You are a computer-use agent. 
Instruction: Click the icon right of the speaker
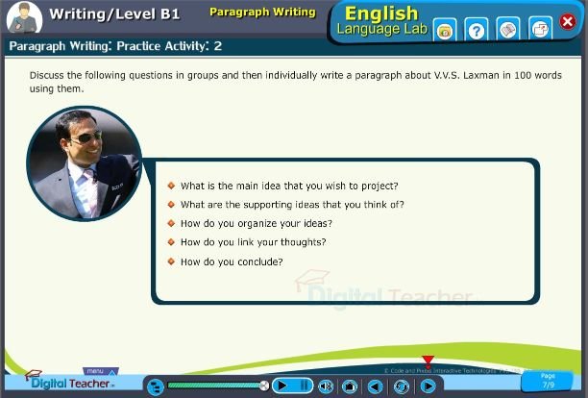(x=351, y=386)
